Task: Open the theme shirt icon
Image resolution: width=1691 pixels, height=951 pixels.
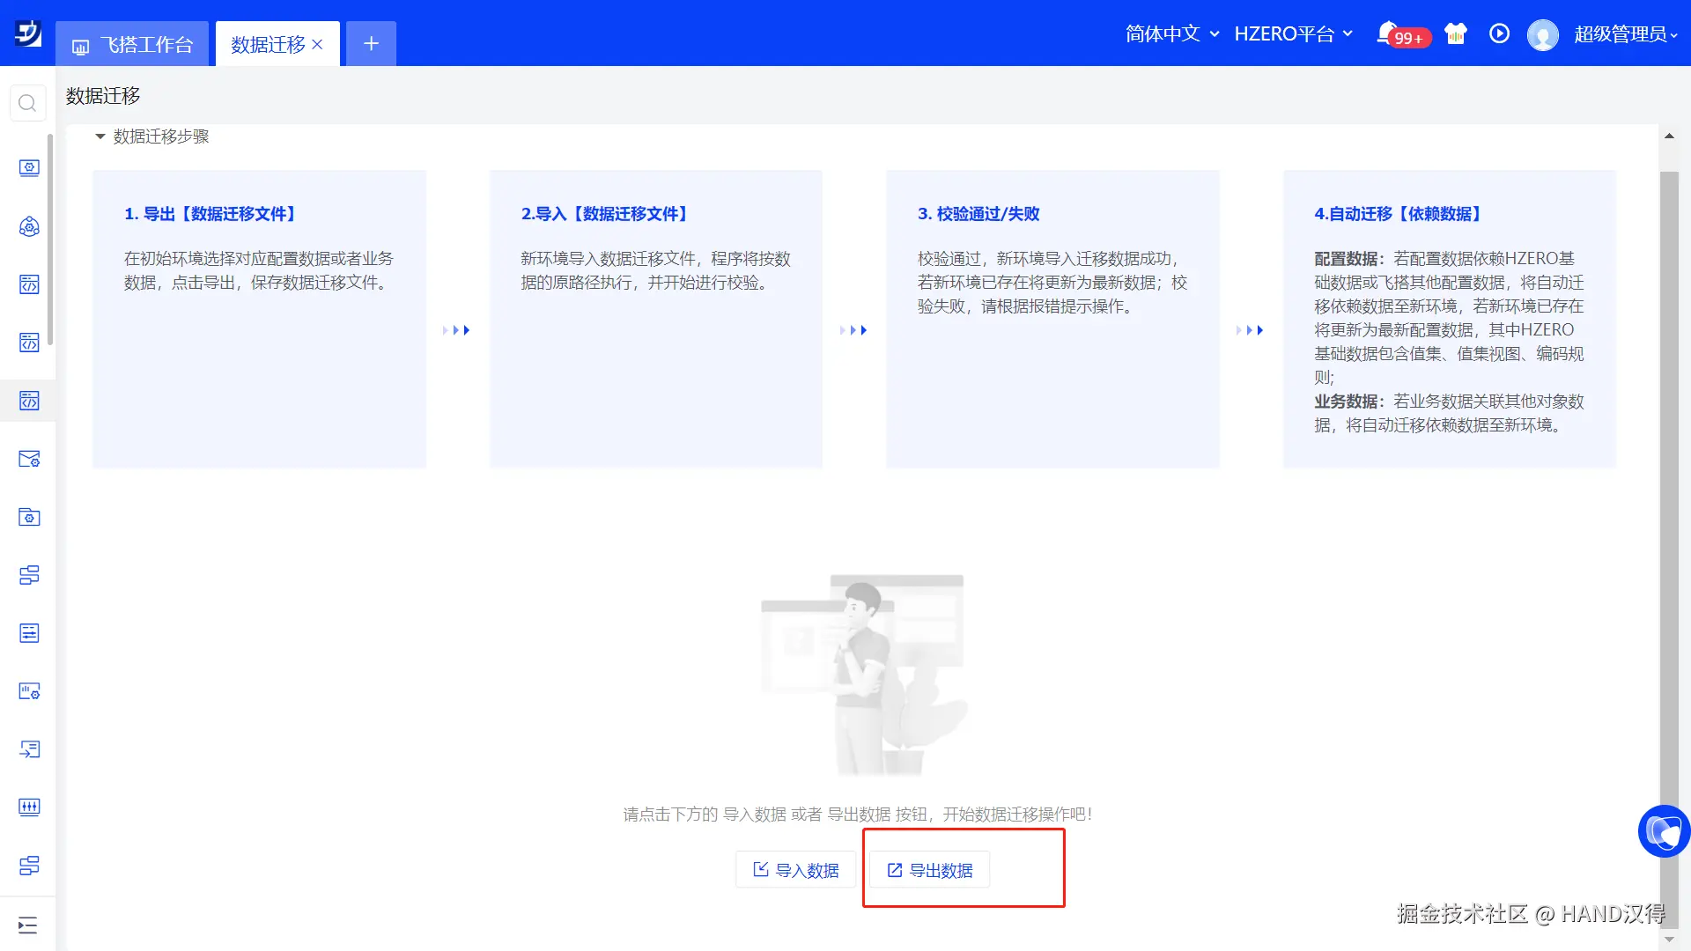Action: tap(1456, 33)
